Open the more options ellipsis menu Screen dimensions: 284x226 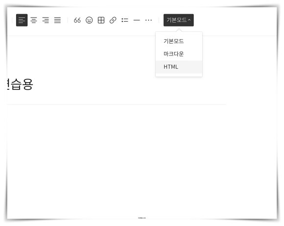(148, 20)
